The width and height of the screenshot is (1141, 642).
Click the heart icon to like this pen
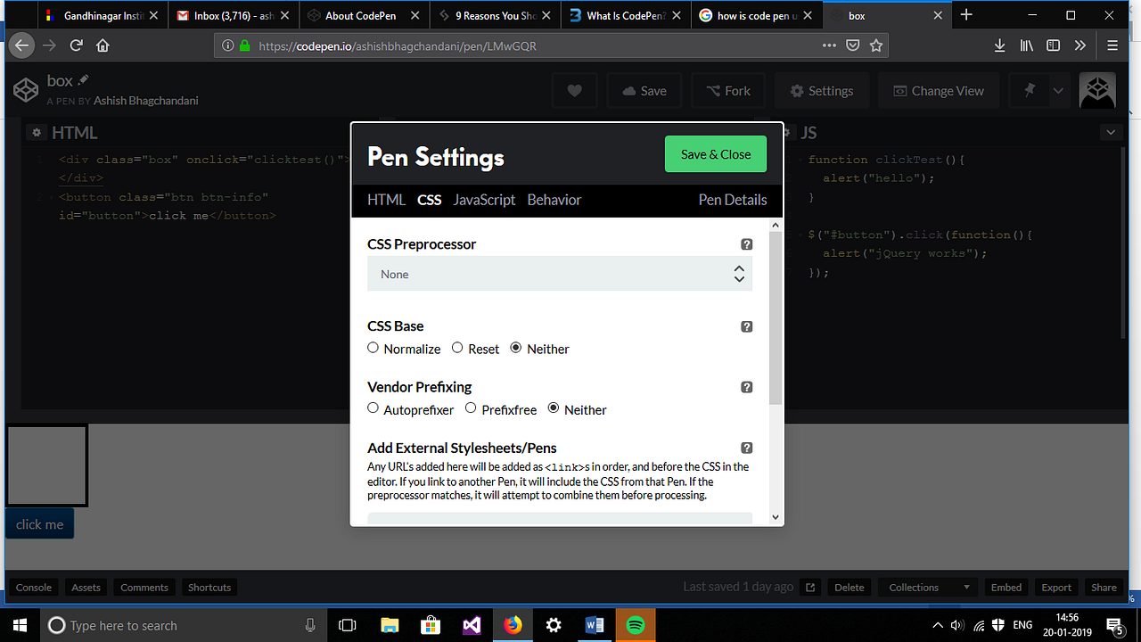tap(574, 90)
